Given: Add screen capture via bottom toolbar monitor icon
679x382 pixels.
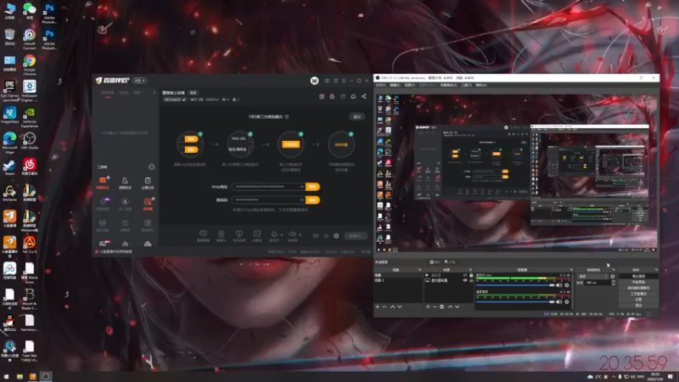Looking at the screenshot, I should pyautogui.click(x=203, y=234).
